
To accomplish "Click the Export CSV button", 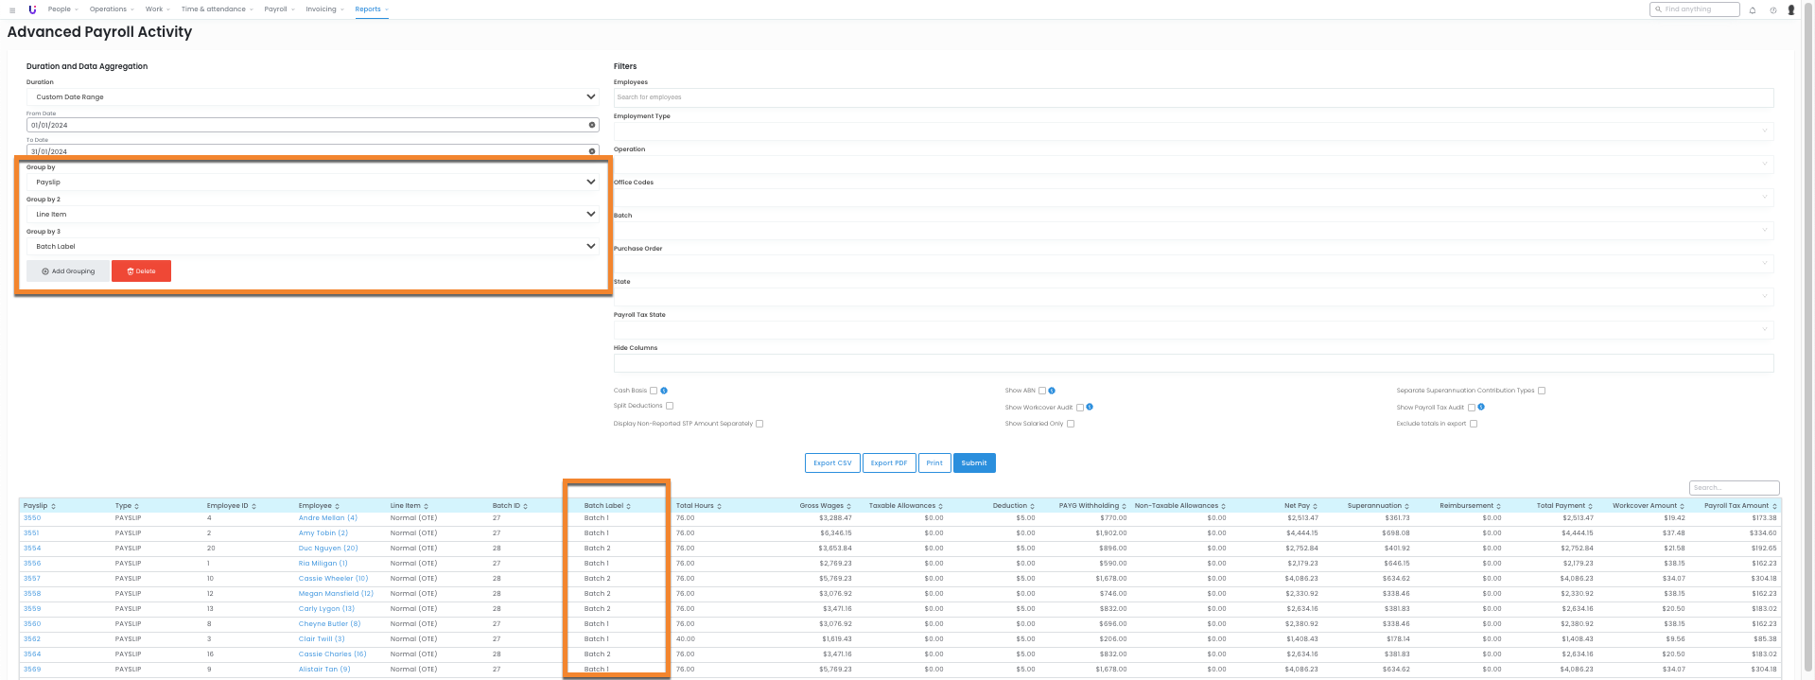I will point(832,463).
